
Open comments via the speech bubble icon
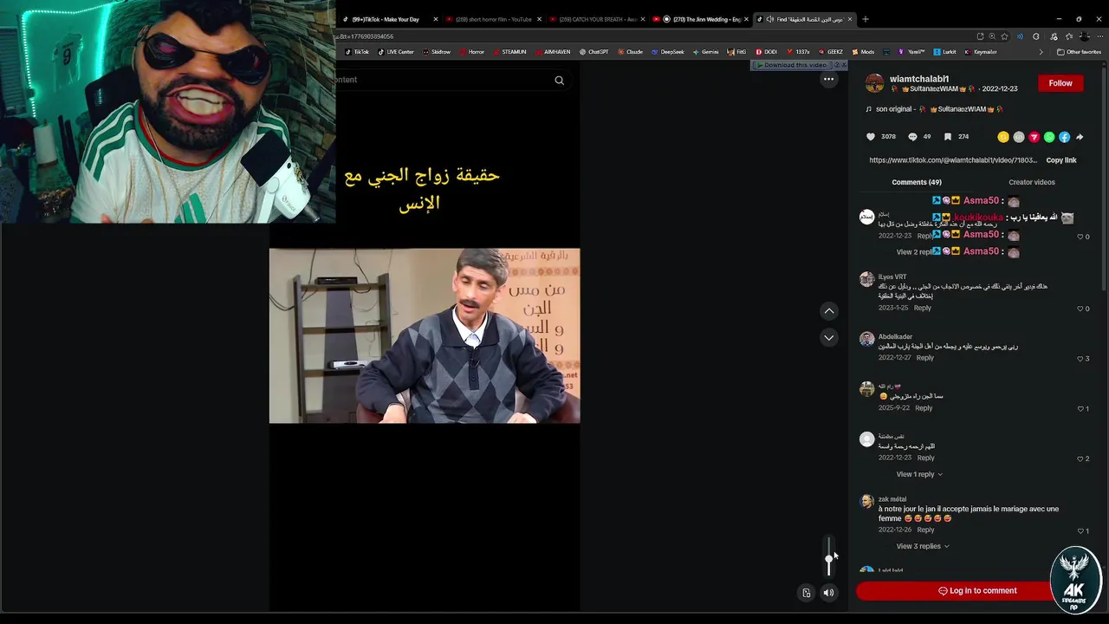pyautogui.click(x=912, y=137)
